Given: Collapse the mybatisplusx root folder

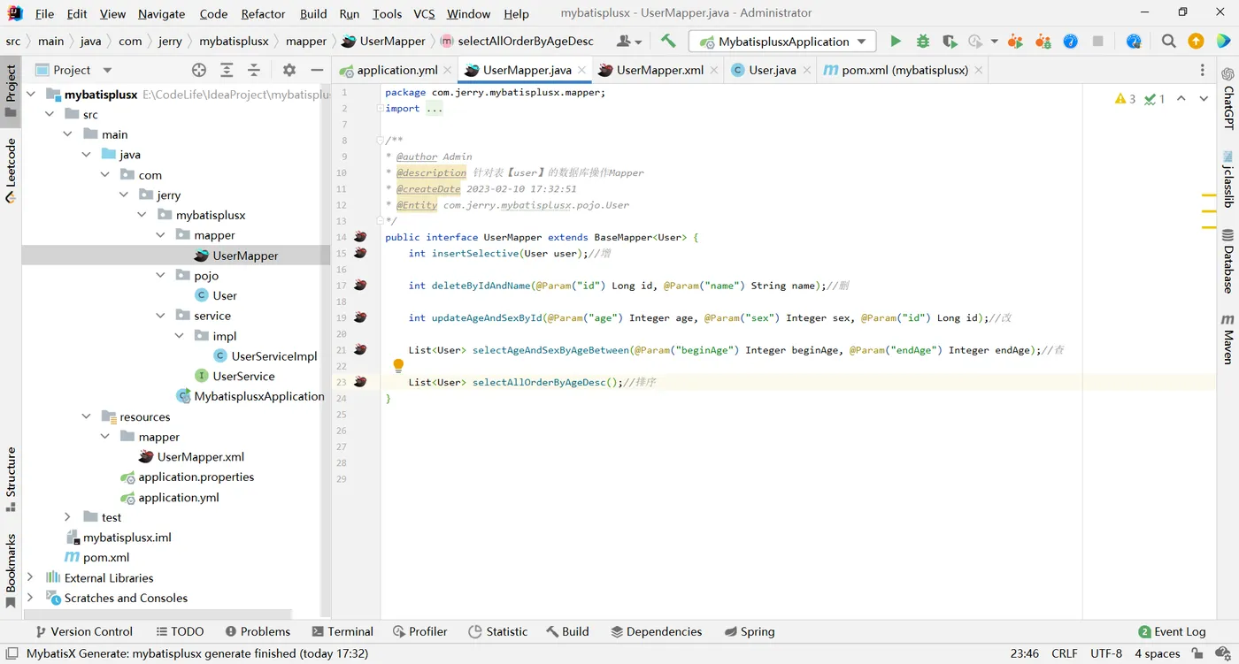Looking at the screenshot, I should (x=31, y=94).
